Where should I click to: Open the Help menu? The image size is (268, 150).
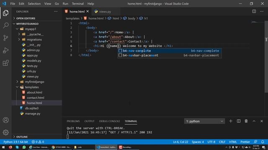(91, 4)
